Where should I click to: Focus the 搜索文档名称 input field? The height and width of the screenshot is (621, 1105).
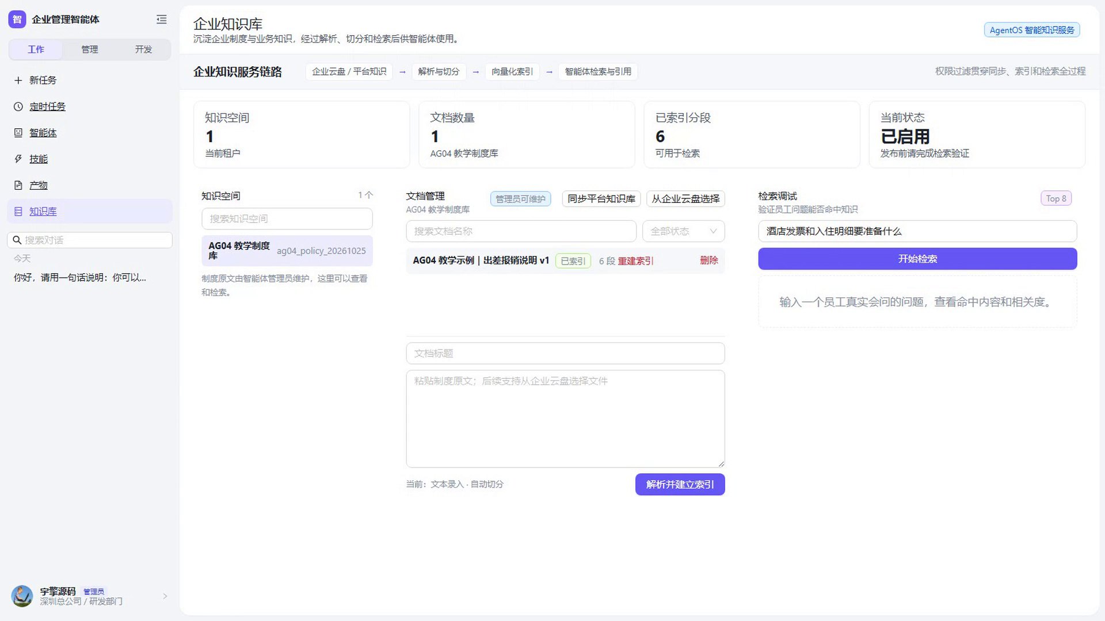pyautogui.click(x=521, y=231)
